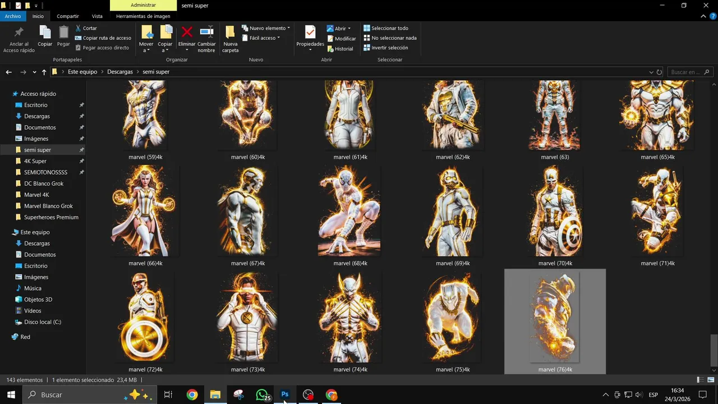The width and height of the screenshot is (718, 404).
Task: Open the Archivo tab
Action: (x=12, y=16)
